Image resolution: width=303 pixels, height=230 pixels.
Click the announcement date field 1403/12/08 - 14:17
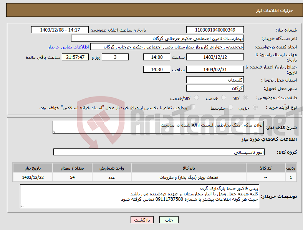pos(60,30)
